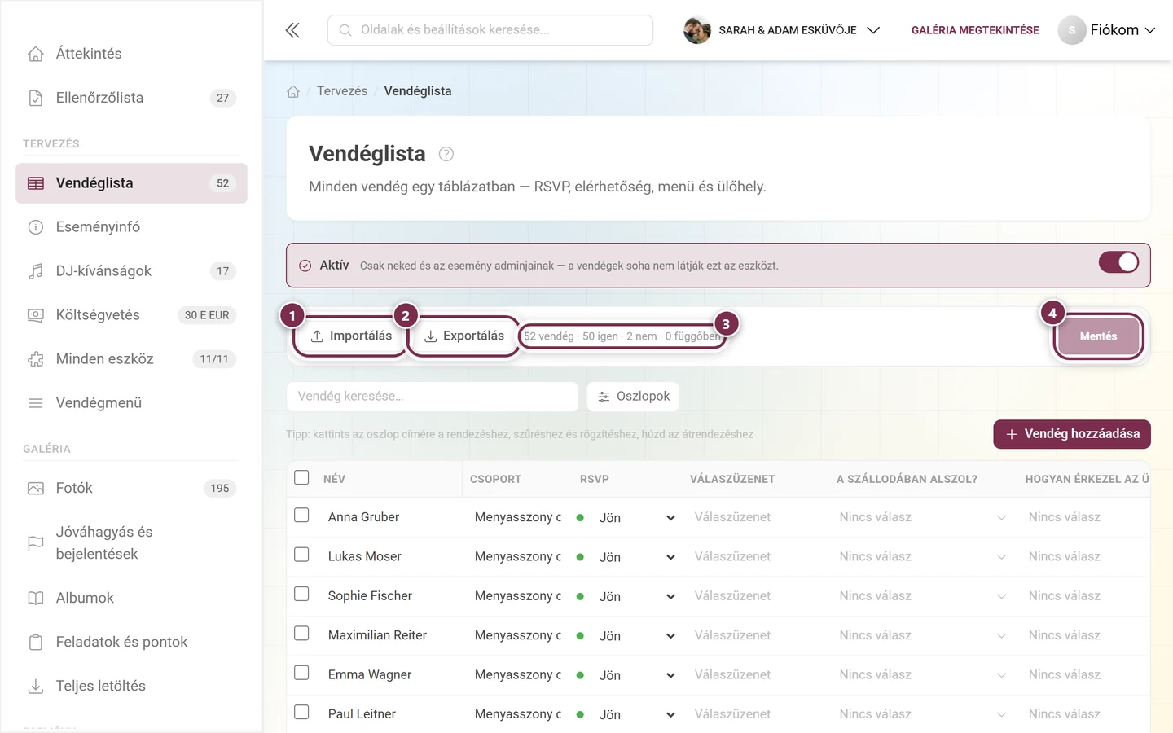This screenshot has height=733, width=1173.
Task: Navigate to Tervezés breadcrumb
Action: tap(342, 91)
